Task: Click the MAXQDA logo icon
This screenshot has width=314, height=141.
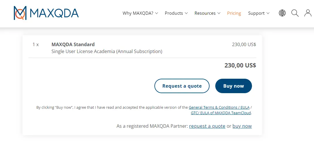Action: (x=20, y=13)
